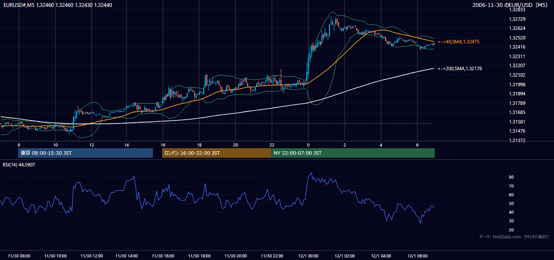Screen dimensions: 554x260
Task: Click RSI axis level 60
Action: [x=512, y=195]
